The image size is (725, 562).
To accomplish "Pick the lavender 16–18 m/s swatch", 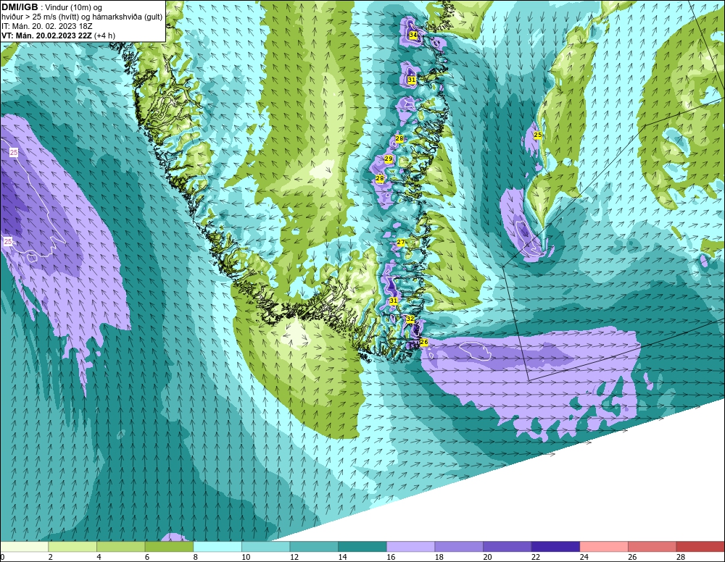I will (410, 547).
